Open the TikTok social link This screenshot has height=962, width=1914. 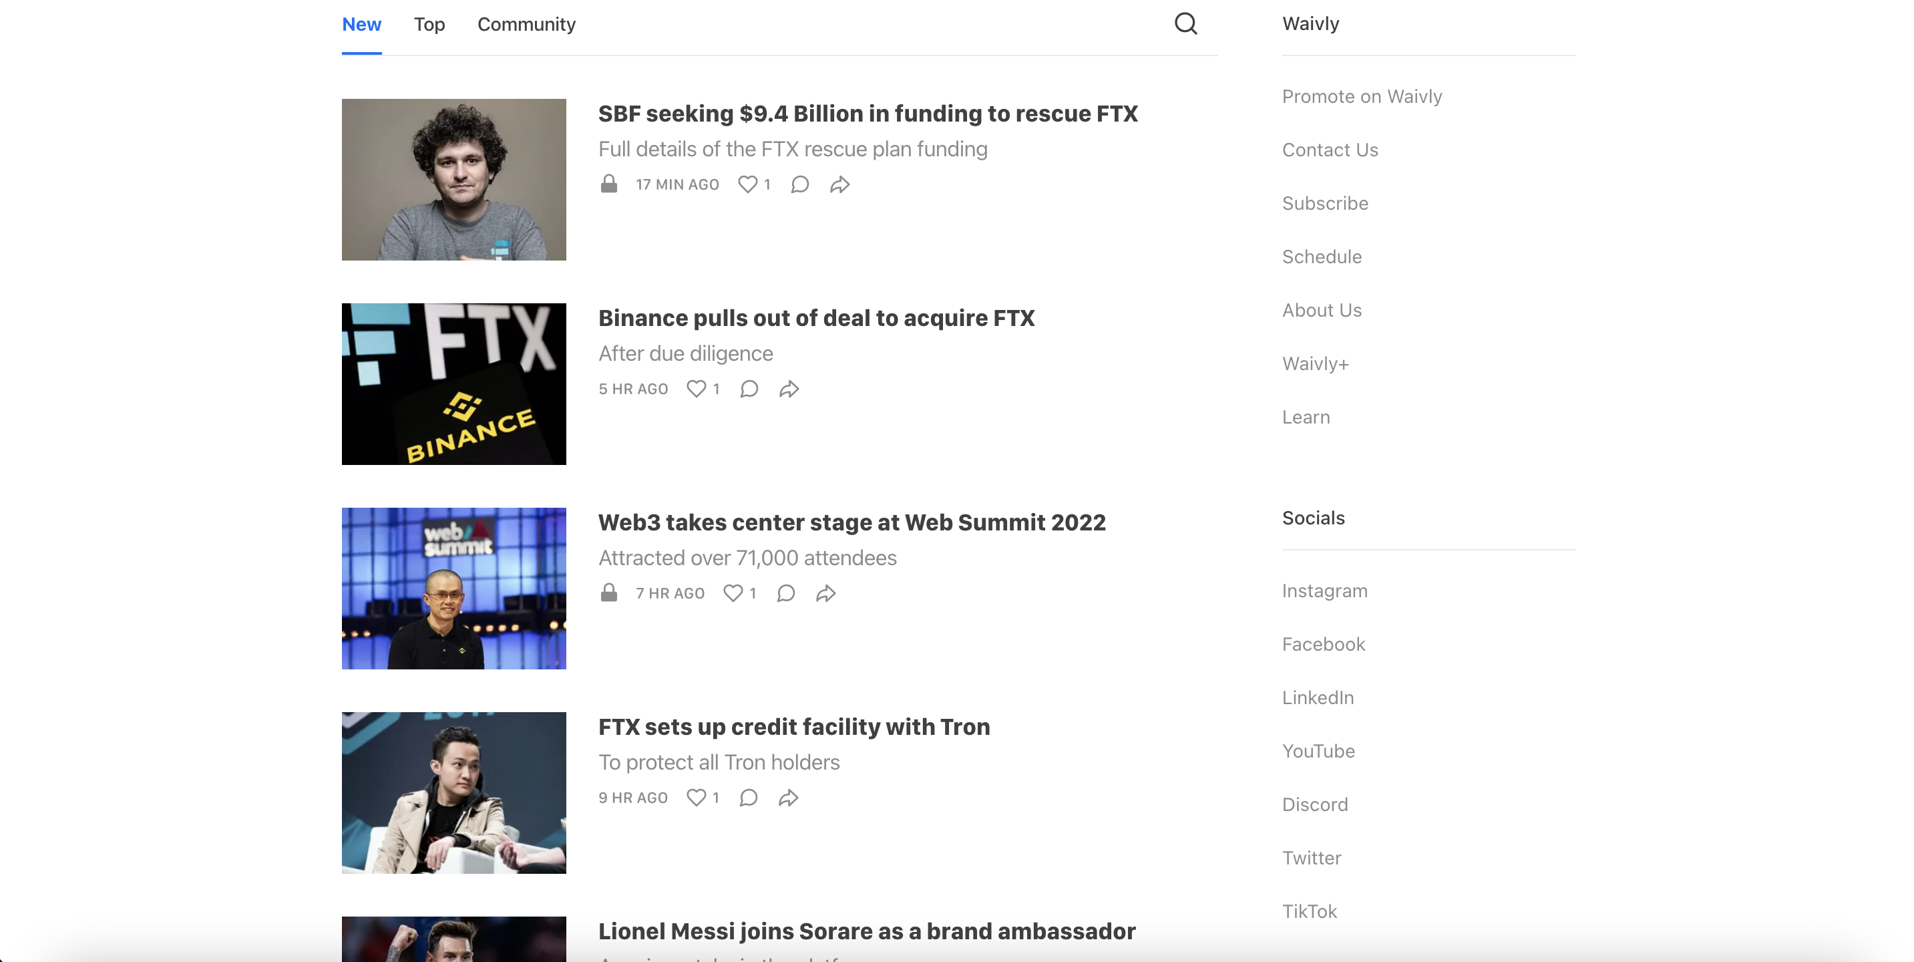coord(1309,912)
